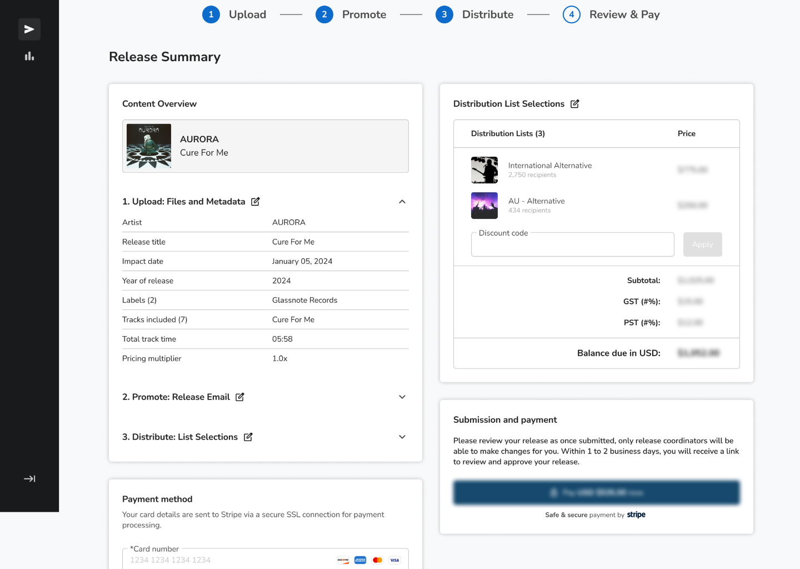Click the blue Pay now button
800x569 pixels.
596,493
